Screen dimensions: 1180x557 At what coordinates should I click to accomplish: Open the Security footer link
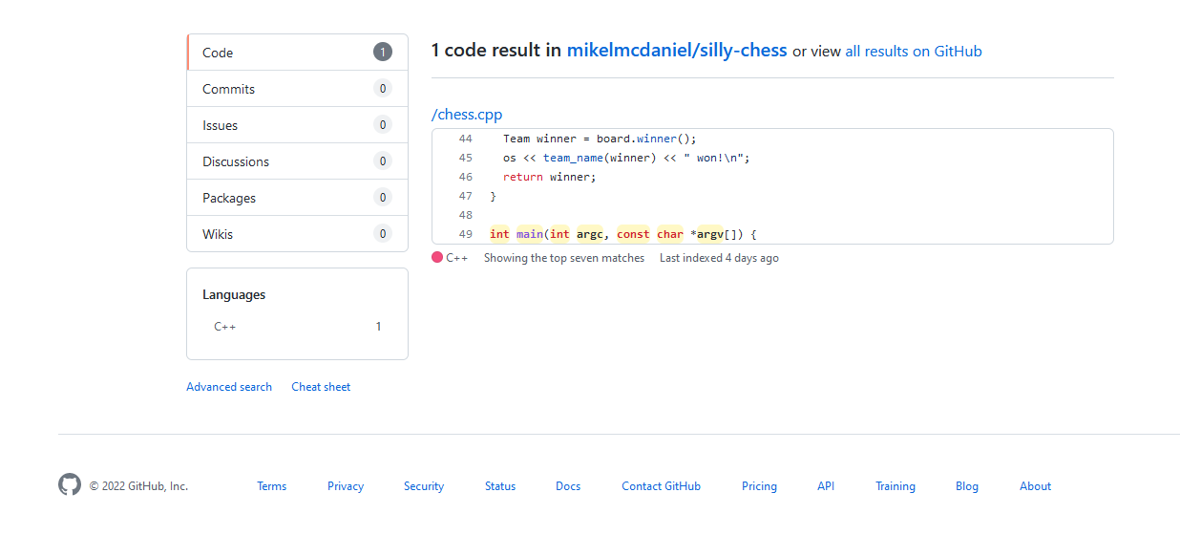pos(424,486)
